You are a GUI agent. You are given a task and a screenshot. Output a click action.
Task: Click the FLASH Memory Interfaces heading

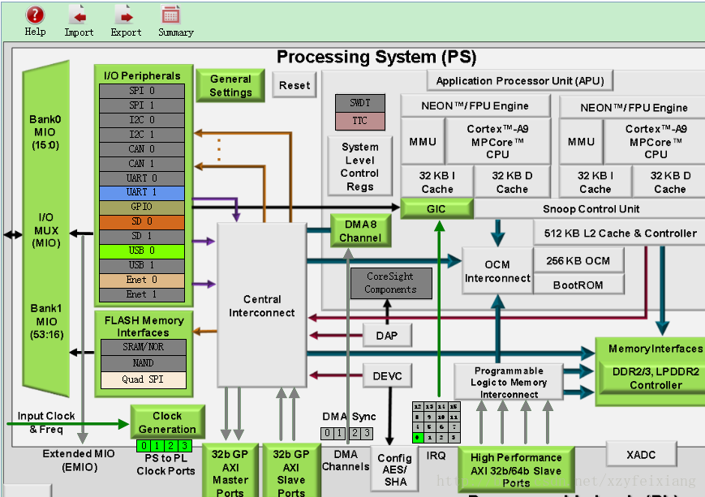[x=144, y=326]
